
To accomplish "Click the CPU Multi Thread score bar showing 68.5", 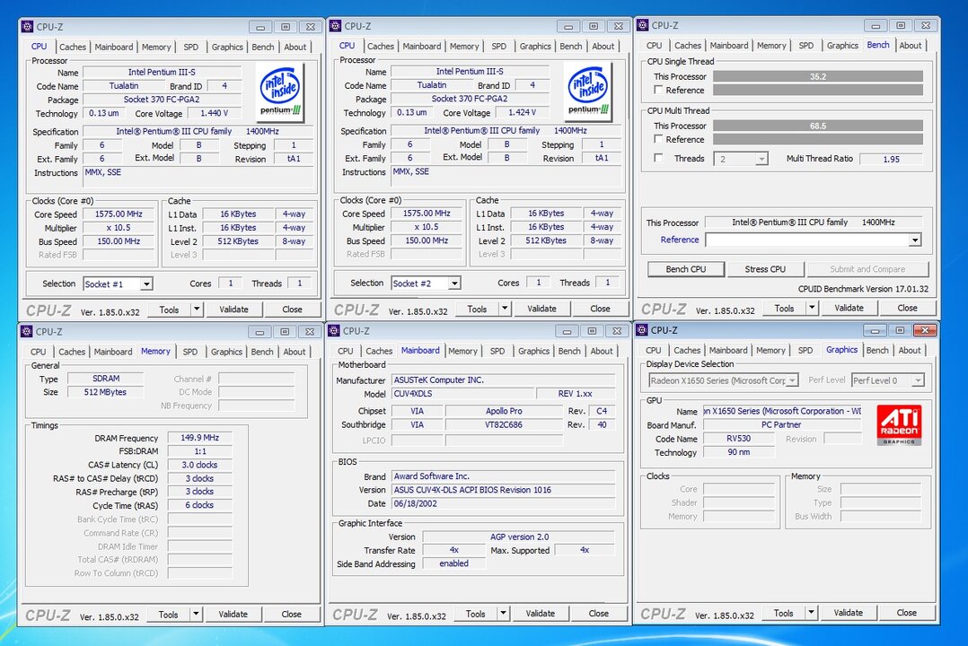I will pyautogui.click(x=817, y=126).
